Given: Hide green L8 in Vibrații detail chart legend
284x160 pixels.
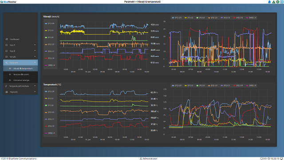Looking at the screenshot, I should pyautogui.click(x=201, y=18).
